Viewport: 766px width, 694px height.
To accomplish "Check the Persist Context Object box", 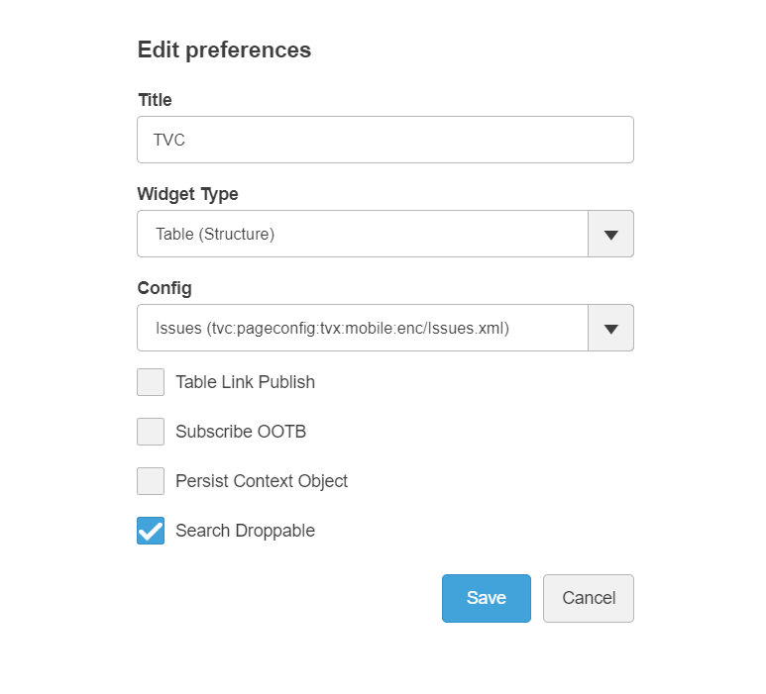I will 151,481.
